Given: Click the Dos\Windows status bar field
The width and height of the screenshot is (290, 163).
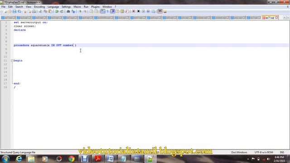Looking at the screenshot, I should click(x=239, y=153).
